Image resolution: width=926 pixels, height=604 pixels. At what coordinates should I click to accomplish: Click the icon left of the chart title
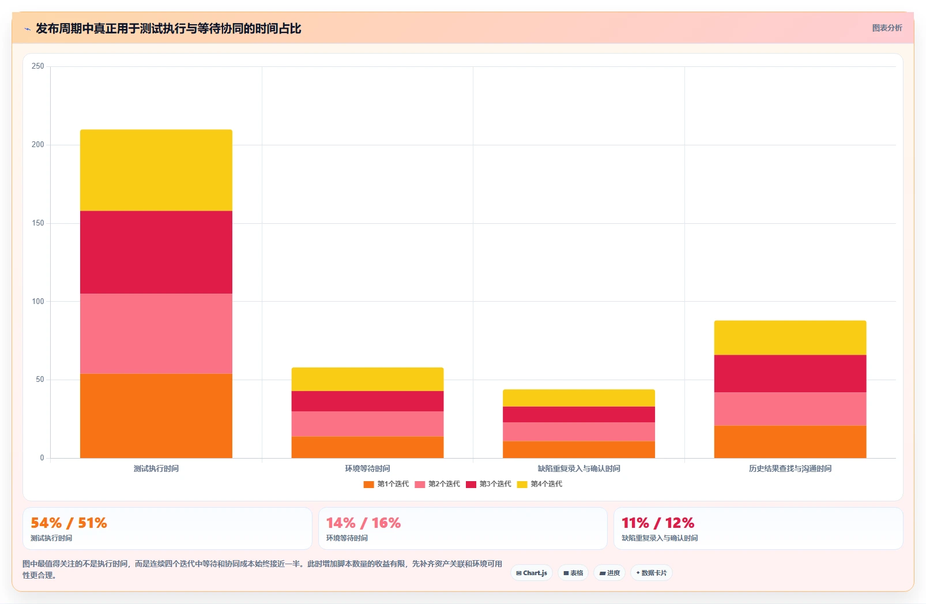click(27, 29)
